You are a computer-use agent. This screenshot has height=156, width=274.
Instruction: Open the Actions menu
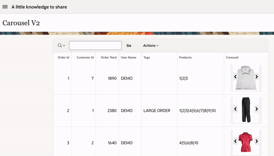pyautogui.click(x=151, y=45)
